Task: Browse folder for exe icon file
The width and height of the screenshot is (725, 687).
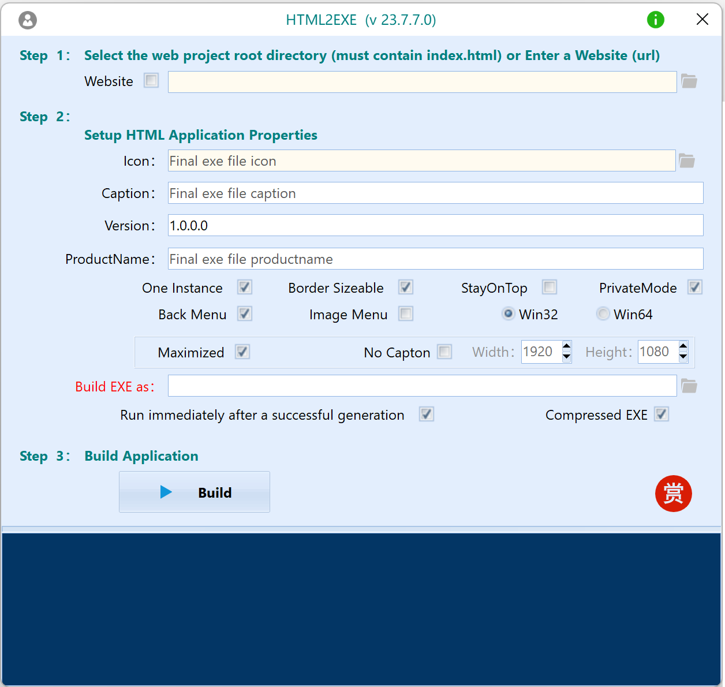Action: 687,161
